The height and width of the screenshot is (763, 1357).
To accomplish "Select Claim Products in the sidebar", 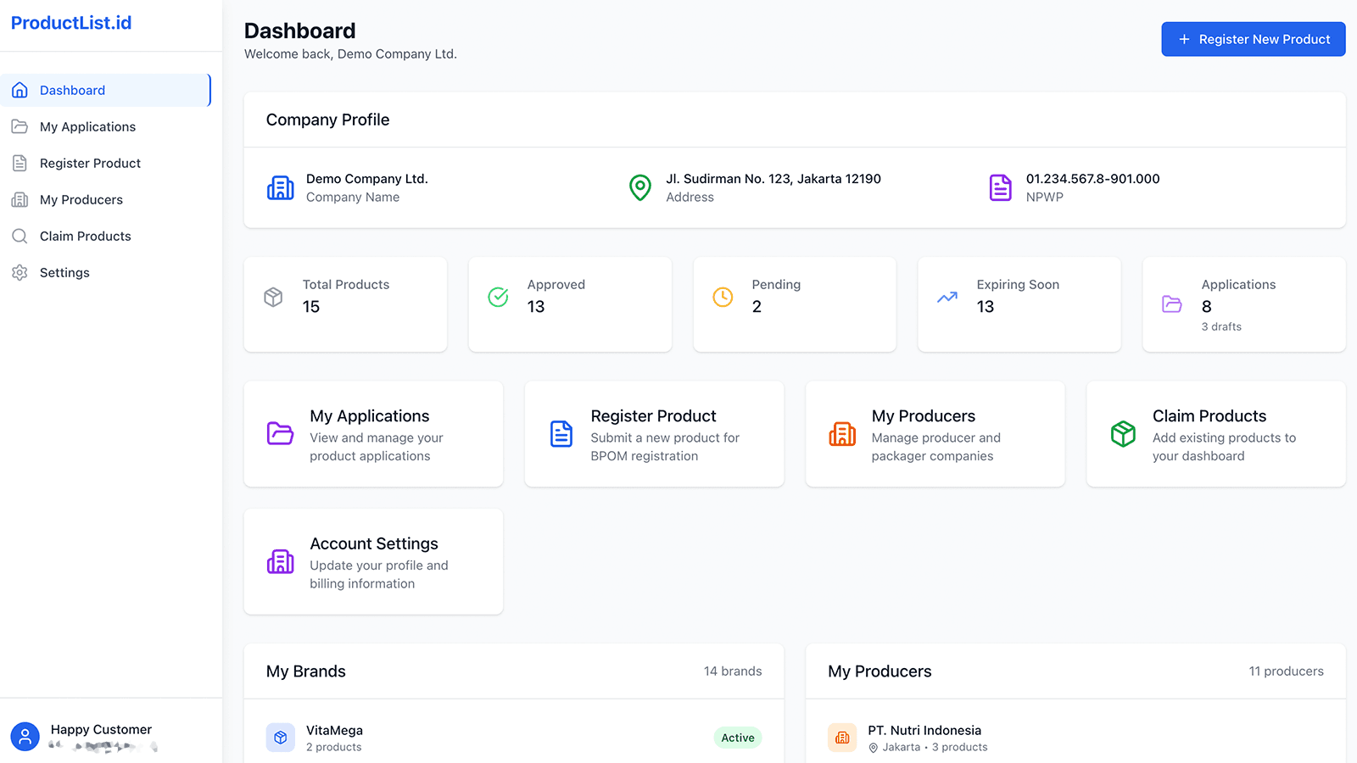I will [85, 236].
